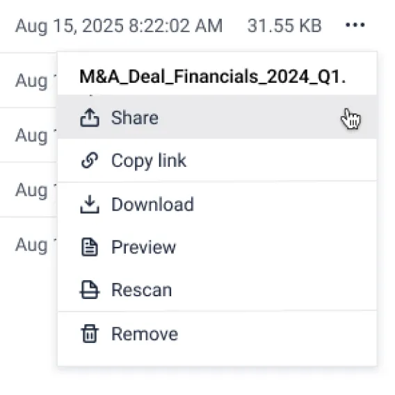The width and height of the screenshot is (395, 395).
Task: Select the Download menu option
Action: [x=217, y=204]
